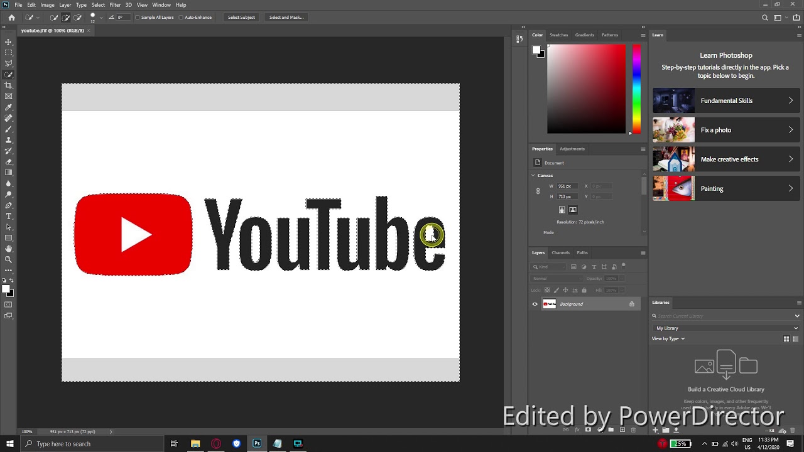Switch to the Swatches tab

point(558,35)
